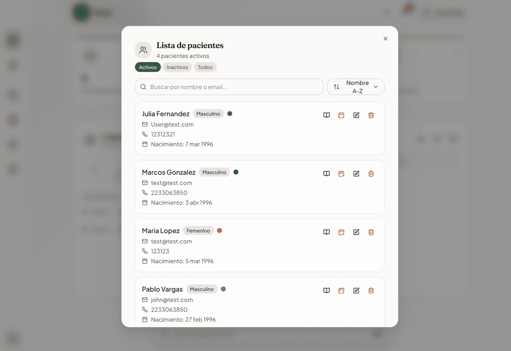Click the email test@test.com under Marcos Gonzalez
This screenshot has height=351, width=511.
coord(172,183)
